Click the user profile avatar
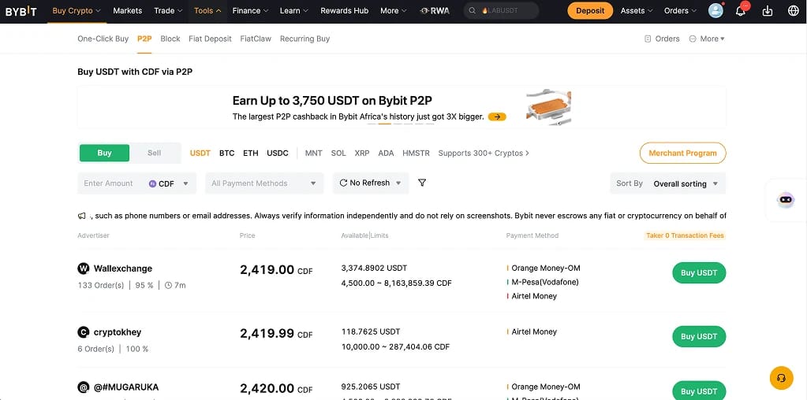 tap(715, 10)
